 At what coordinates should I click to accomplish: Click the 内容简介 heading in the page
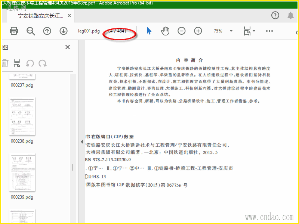click(x=189, y=60)
